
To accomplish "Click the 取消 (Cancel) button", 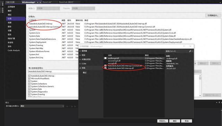I will point(187,121).
